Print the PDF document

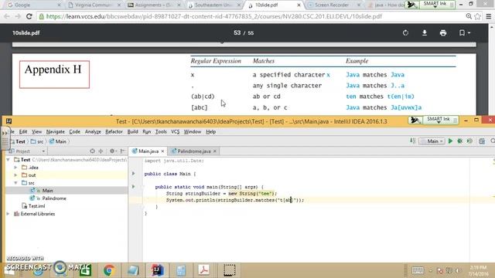click(x=443, y=32)
